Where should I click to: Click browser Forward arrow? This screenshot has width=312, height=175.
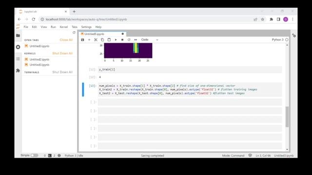(26, 19)
